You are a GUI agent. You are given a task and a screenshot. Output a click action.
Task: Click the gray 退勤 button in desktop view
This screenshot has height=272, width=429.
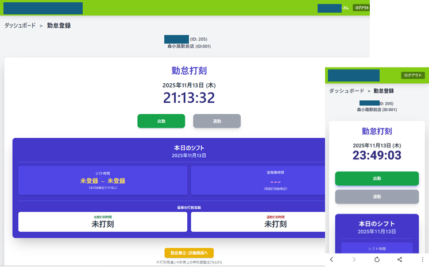pos(217,121)
